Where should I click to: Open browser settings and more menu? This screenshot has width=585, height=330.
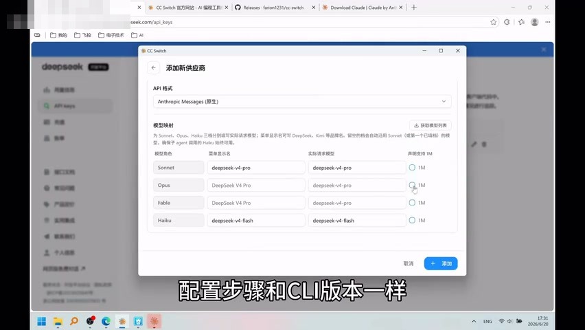coord(548,22)
